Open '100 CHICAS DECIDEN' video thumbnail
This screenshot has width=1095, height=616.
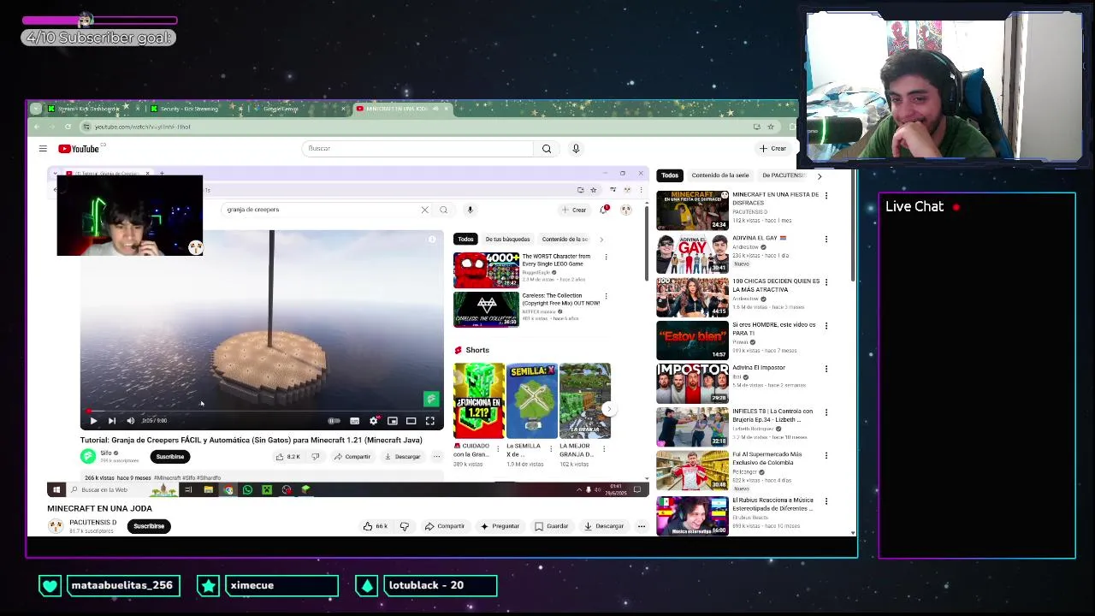pyautogui.click(x=692, y=297)
